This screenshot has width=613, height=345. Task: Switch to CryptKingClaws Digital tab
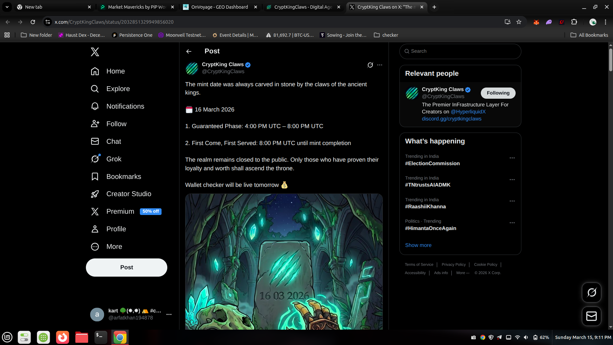[303, 7]
